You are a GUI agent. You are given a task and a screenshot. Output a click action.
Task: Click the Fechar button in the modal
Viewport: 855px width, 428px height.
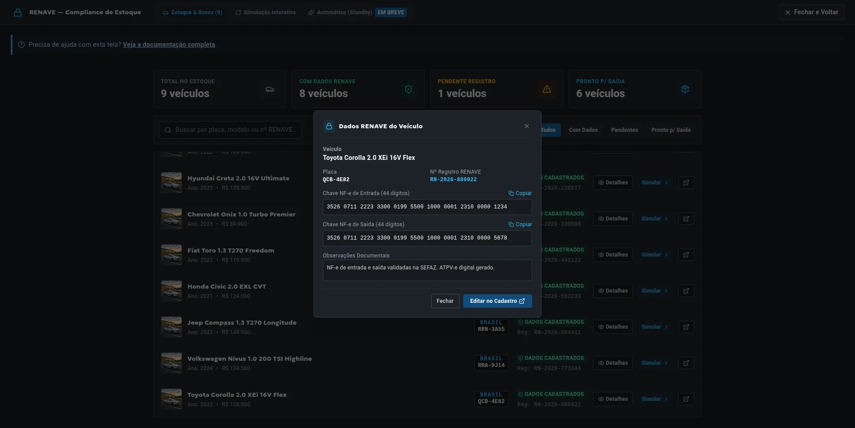(445, 301)
